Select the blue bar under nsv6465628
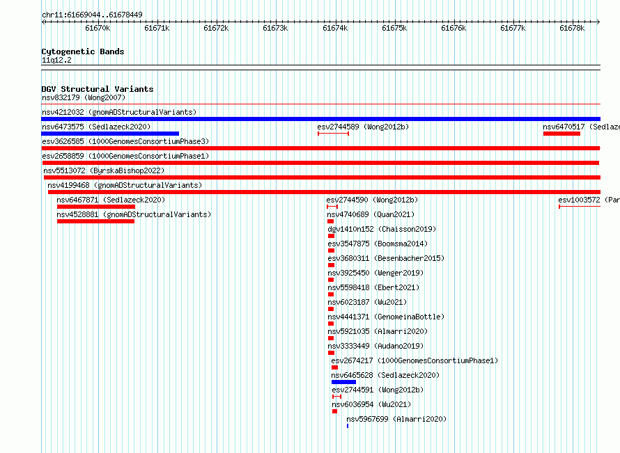The image size is (620, 453). tap(343, 382)
